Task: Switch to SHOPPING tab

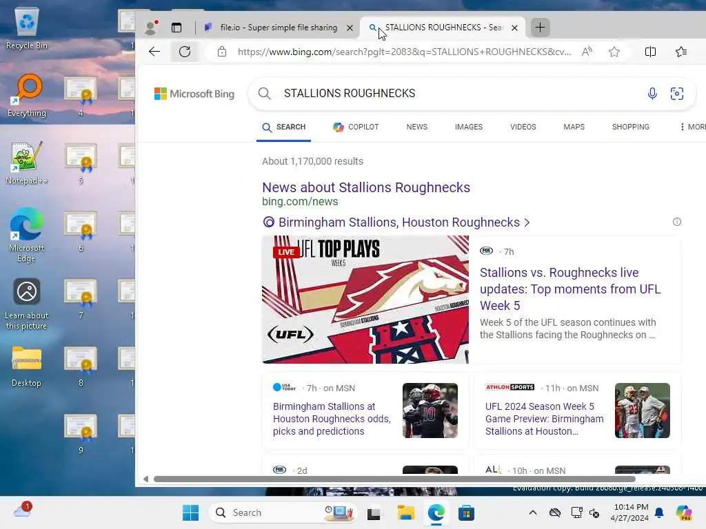Action: (630, 127)
